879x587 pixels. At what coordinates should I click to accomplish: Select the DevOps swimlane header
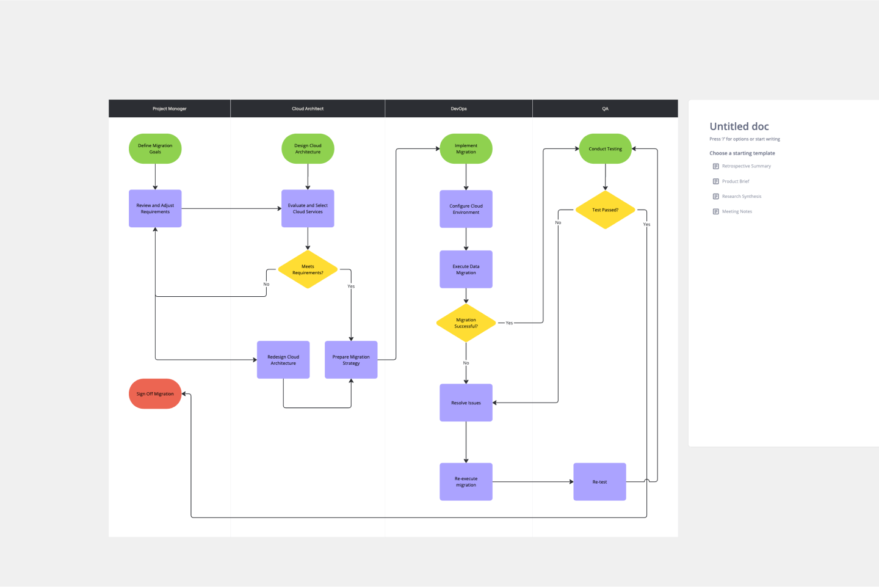[x=458, y=108]
